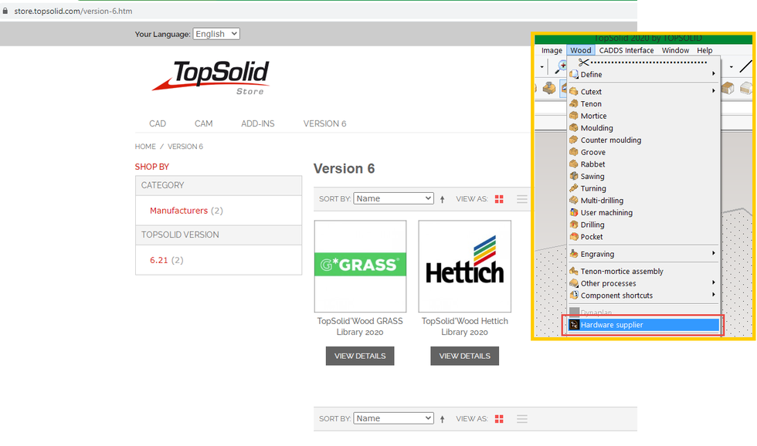Viewport: 757px width, 446px height.
Task: Go to HOME breadcrumb link
Action: point(145,146)
